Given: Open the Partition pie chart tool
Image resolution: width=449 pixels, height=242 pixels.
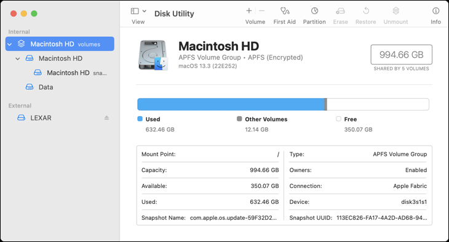Looking at the screenshot, I should [x=314, y=11].
